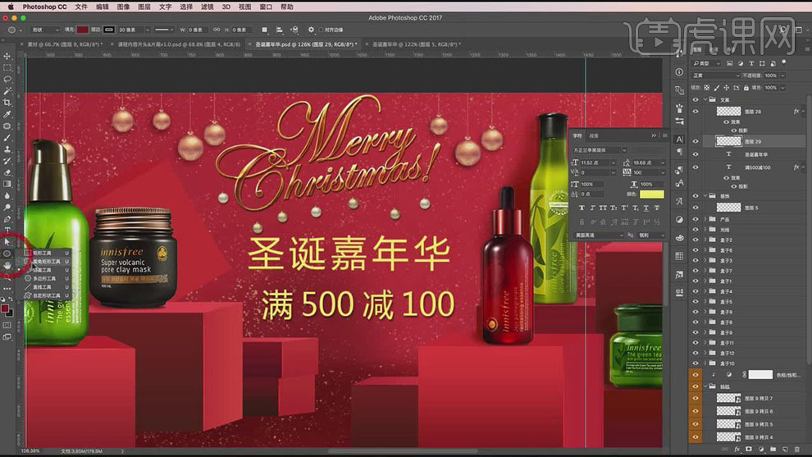Screen dimensions: 812x457
Task: Switch to the 课程内容片头 document tab
Action: pyautogui.click(x=177, y=44)
